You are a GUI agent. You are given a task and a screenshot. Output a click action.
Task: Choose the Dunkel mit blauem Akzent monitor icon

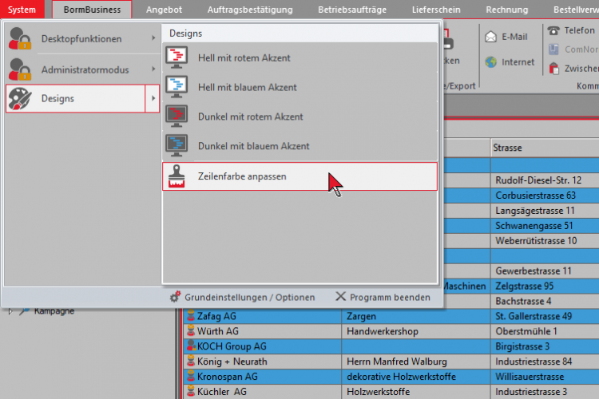(x=177, y=146)
